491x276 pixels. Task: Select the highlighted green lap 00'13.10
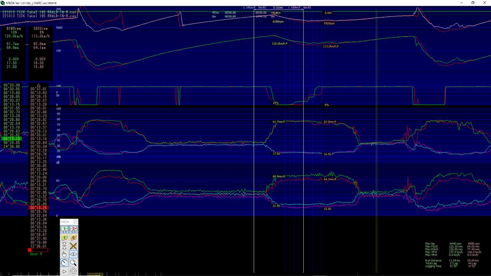click(x=12, y=139)
